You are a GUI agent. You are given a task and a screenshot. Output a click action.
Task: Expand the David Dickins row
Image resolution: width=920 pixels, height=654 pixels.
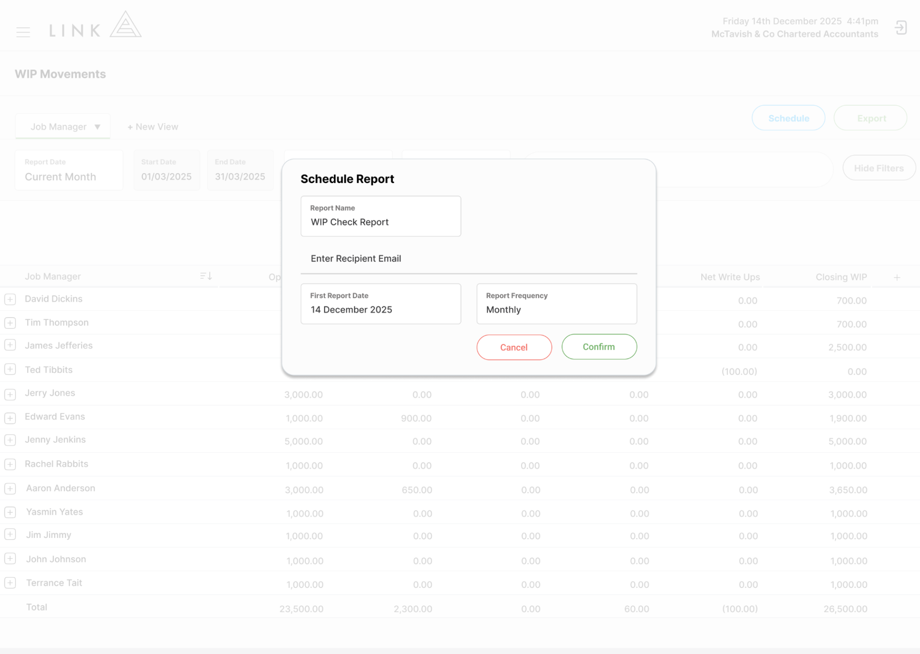10,299
